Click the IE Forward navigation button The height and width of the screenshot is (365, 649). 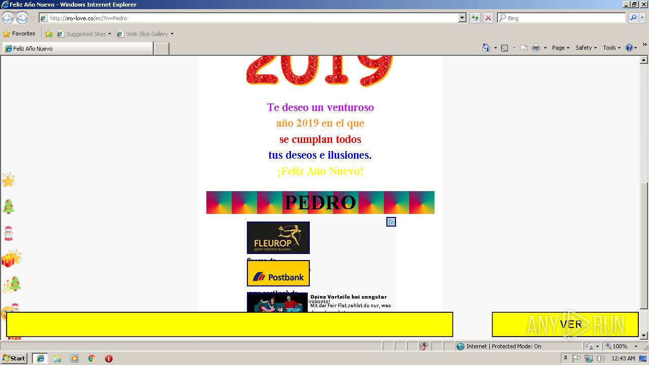(22, 18)
